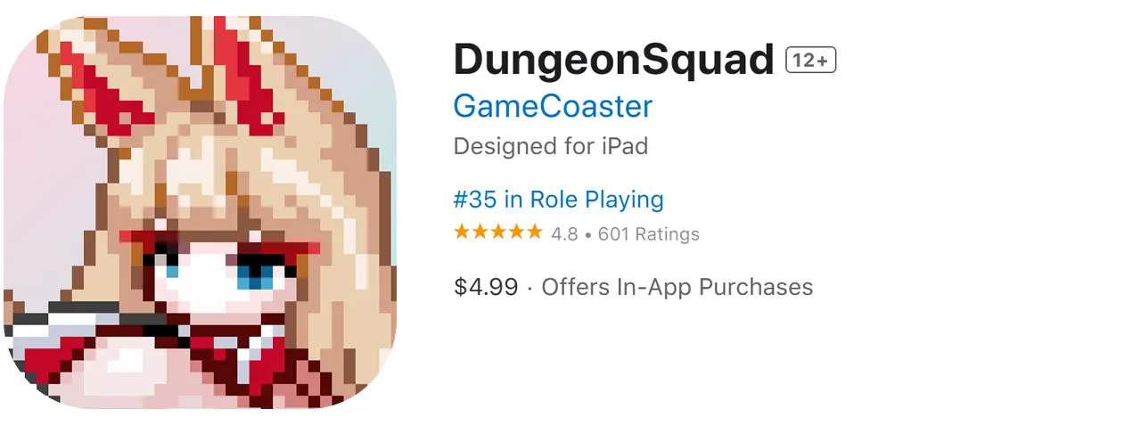Click the 4.8 average rating number
Image resolution: width=1141 pixels, height=425 pixels.
(x=564, y=234)
